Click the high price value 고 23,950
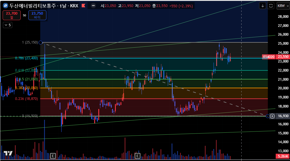This screenshot has width=290, height=161. (x=125, y=6)
